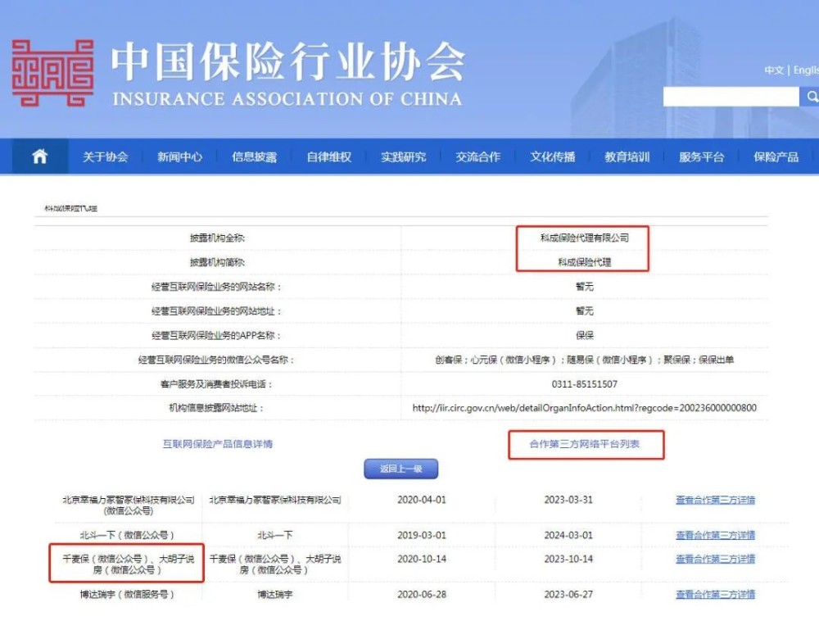
Task: Click the 披露机构简称 label
Action: pos(217,262)
